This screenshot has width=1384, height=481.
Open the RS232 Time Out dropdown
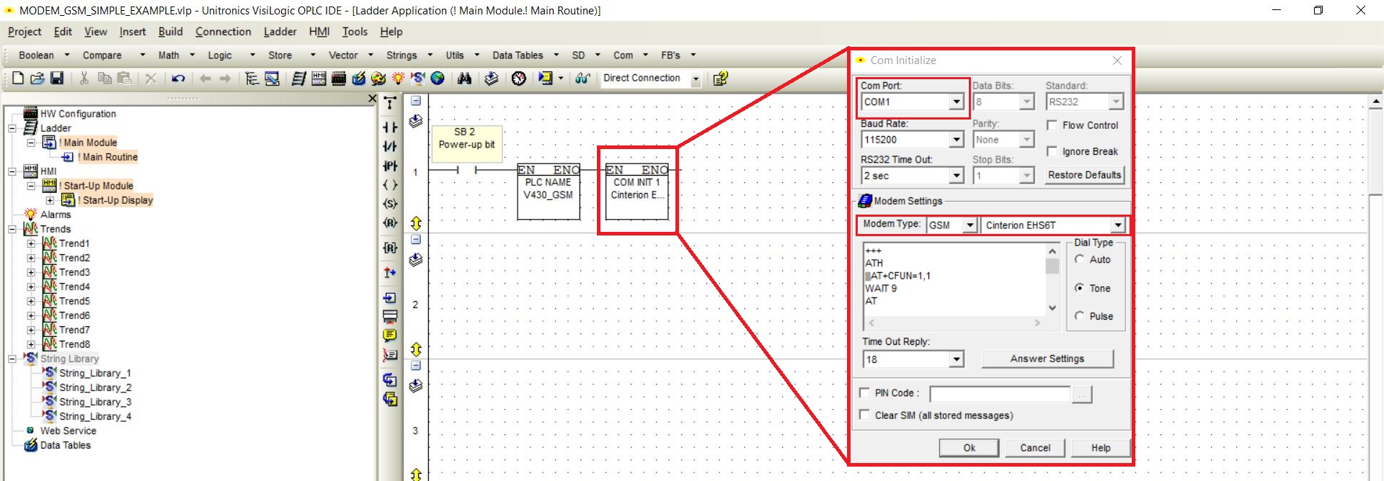tap(957, 176)
